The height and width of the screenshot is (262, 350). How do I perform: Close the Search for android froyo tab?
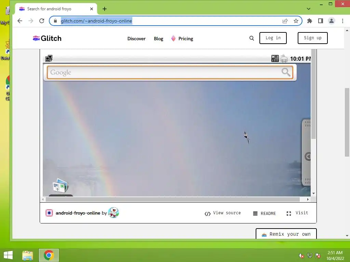pos(92,9)
